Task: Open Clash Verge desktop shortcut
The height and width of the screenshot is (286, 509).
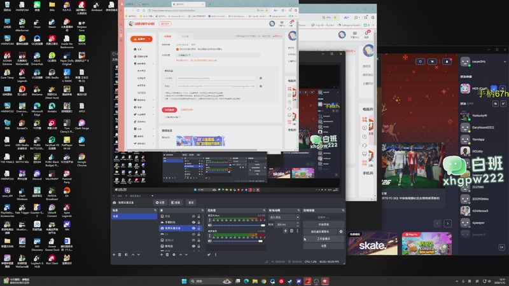Action: pos(82,125)
